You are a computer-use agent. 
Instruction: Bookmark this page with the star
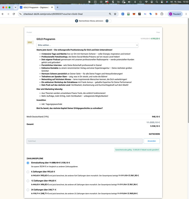coord(115,14)
